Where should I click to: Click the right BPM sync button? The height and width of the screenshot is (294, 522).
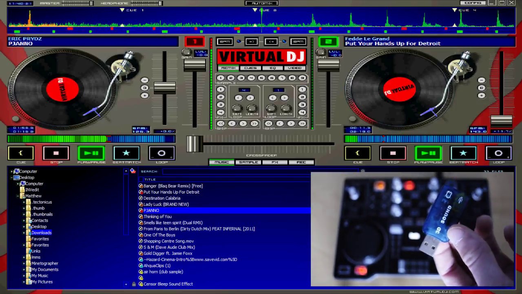298,41
